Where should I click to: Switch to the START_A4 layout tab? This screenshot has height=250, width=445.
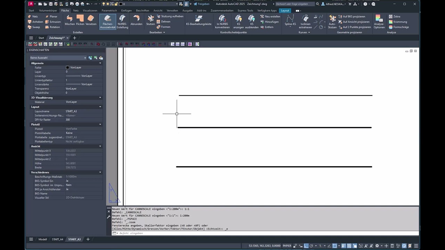tap(58, 239)
